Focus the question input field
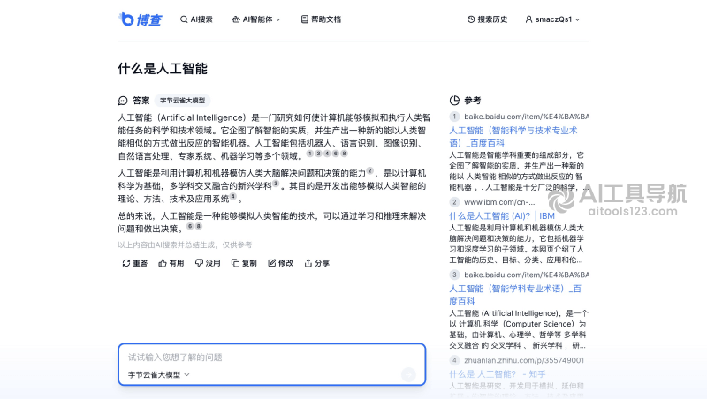Screen dimensions: 707x399 coord(272,358)
